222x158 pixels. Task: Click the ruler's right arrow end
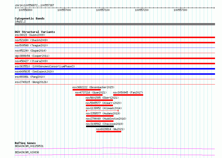tap(214, 8)
